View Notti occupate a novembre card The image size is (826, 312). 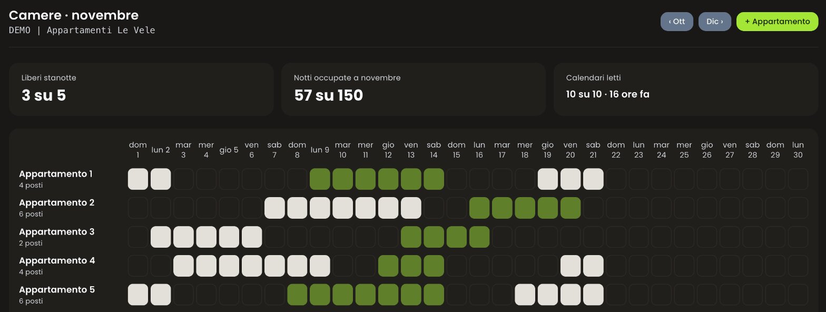(x=414, y=89)
